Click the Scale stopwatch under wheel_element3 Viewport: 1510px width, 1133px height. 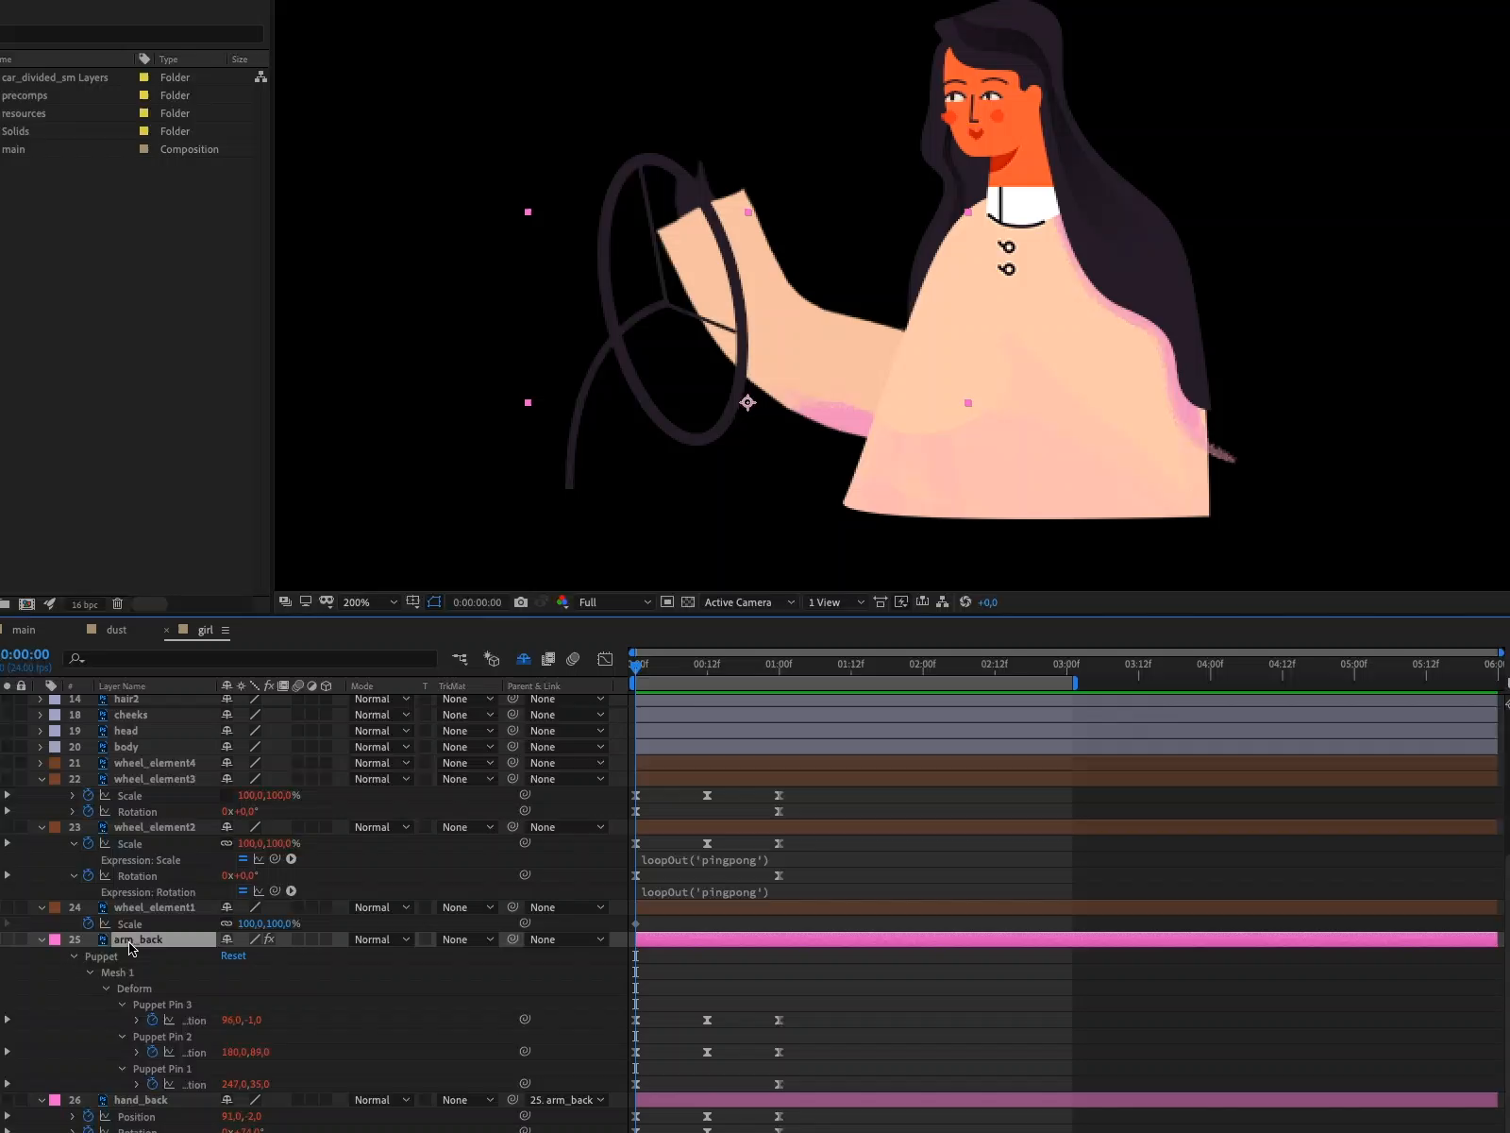(x=89, y=796)
